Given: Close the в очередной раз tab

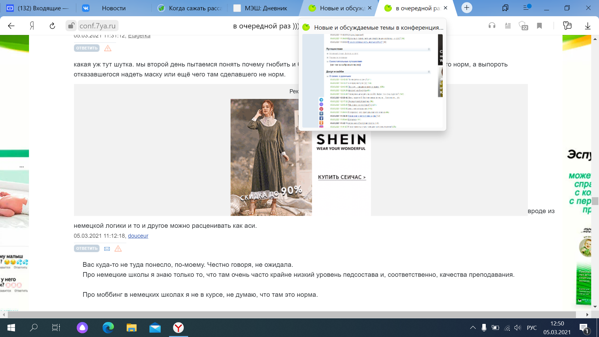Looking at the screenshot, I should point(446,8).
